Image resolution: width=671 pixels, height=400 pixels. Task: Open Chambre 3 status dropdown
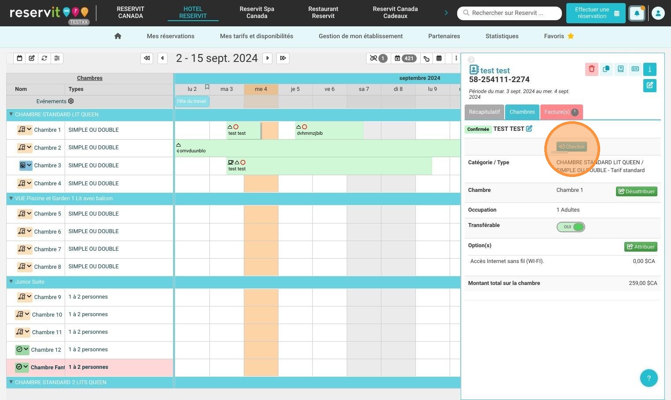tap(26, 165)
